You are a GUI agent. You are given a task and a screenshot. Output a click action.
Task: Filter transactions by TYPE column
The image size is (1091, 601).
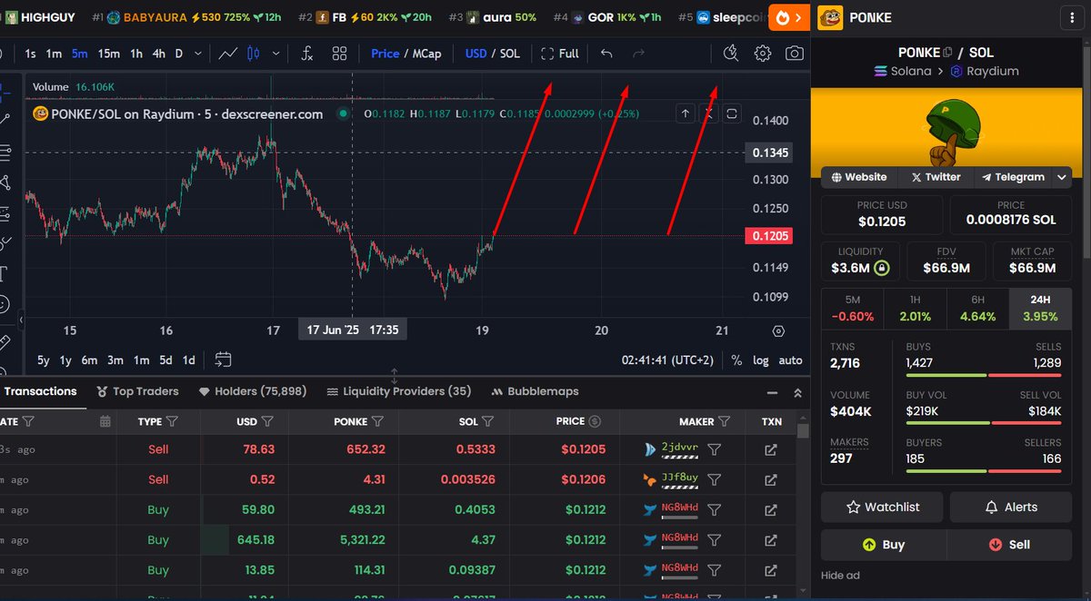tap(172, 421)
